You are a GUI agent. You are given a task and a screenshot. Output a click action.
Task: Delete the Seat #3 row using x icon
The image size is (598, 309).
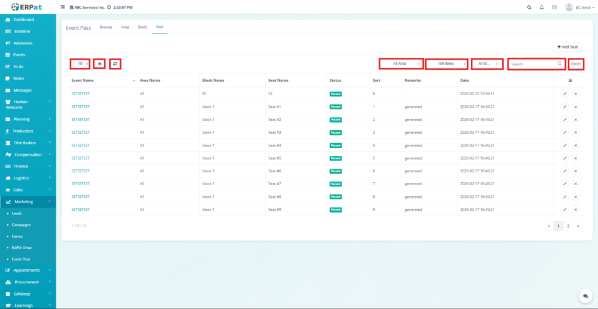[x=575, y=133]
